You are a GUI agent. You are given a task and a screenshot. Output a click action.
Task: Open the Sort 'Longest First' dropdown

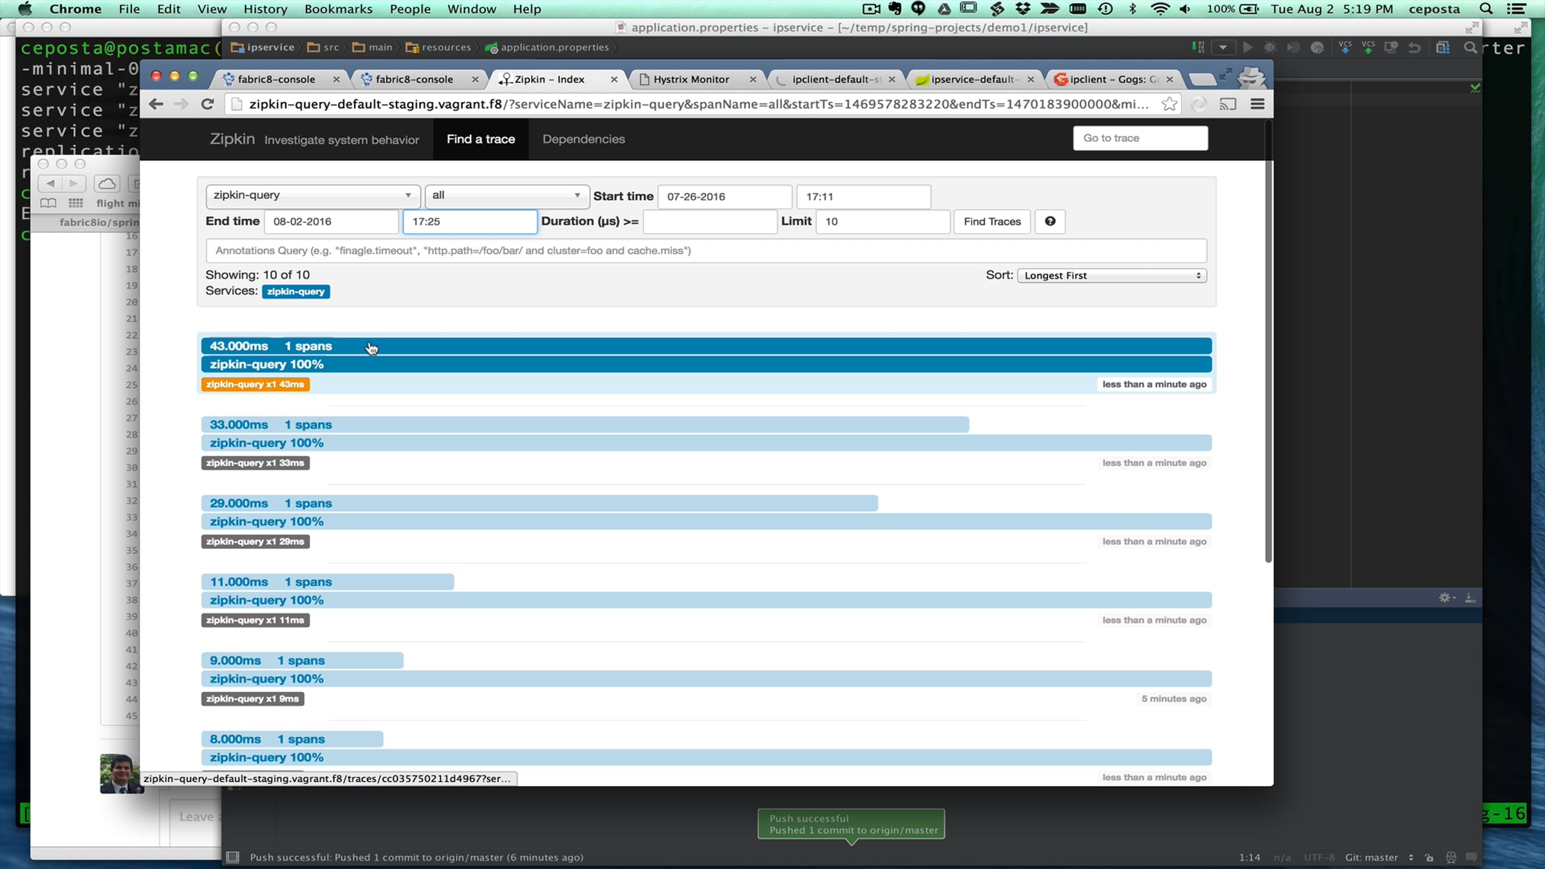1112,276
